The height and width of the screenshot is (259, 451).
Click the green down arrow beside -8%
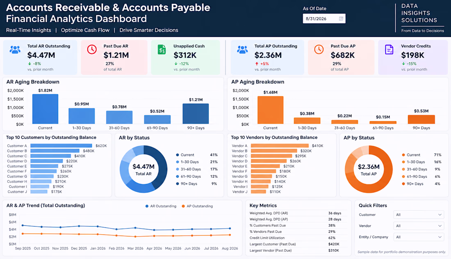[30, 64]
